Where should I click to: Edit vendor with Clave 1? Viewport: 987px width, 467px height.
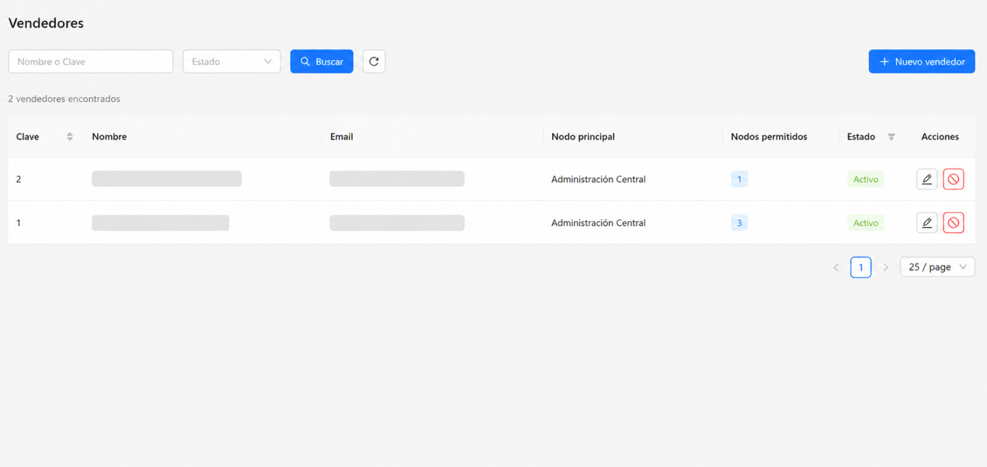(926, 223)
